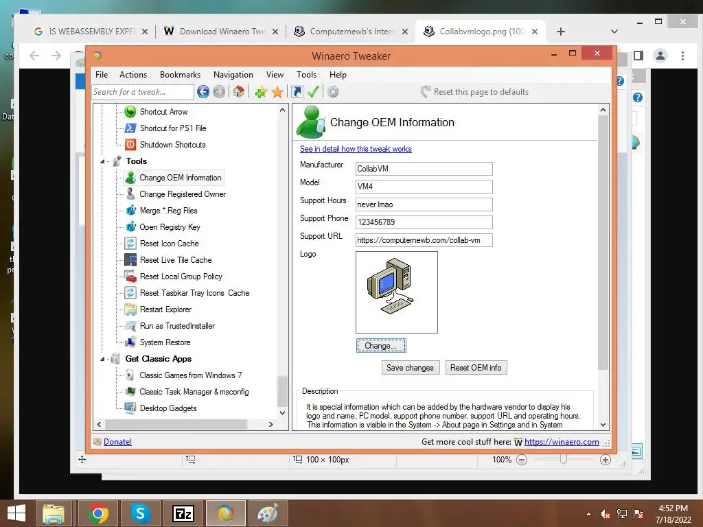
Task: Click the Add bookmark star-plus icon
Action: 261,92
